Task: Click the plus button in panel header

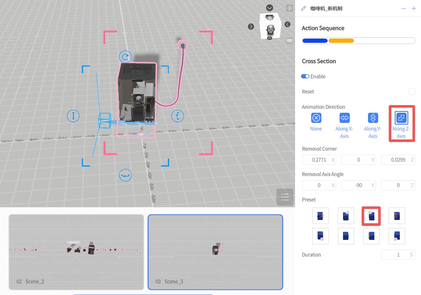Action: pos(414,8)
